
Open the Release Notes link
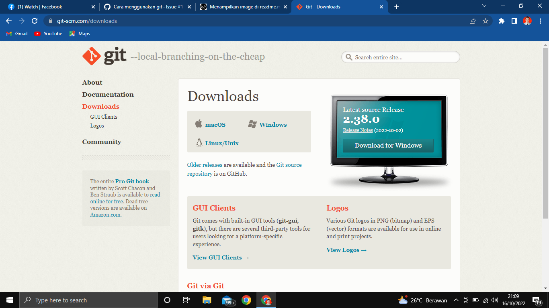coord(358,130)
